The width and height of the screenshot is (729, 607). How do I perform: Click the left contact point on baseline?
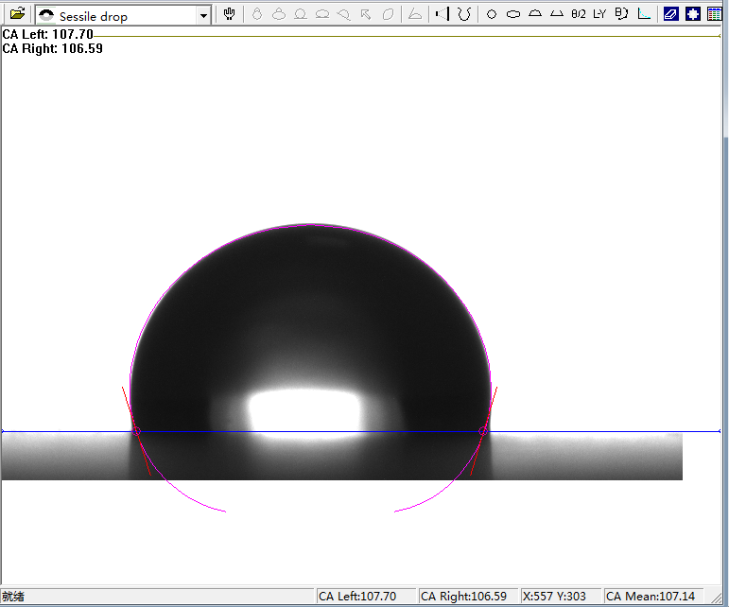(x=135, y=431)
